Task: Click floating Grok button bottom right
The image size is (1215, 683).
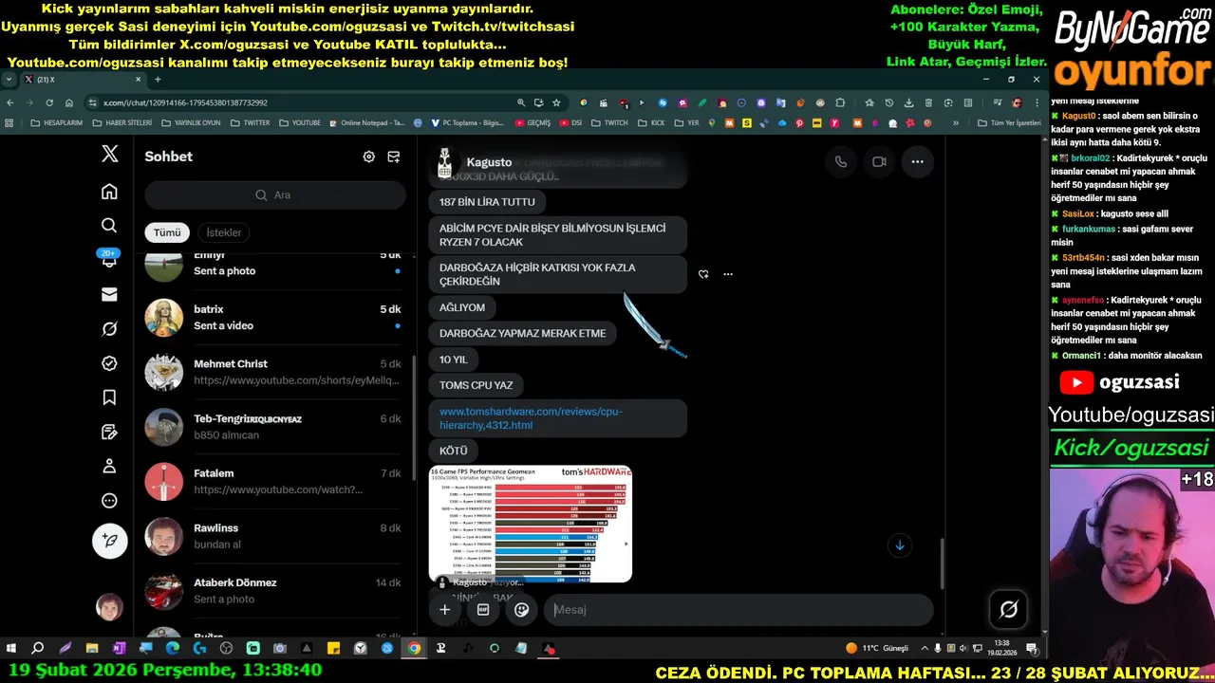Action: tap(1008, 610)
